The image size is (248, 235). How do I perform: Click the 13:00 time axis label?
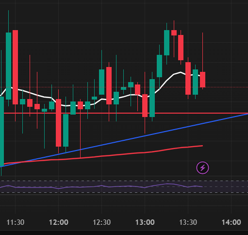[x=145, y=222]
